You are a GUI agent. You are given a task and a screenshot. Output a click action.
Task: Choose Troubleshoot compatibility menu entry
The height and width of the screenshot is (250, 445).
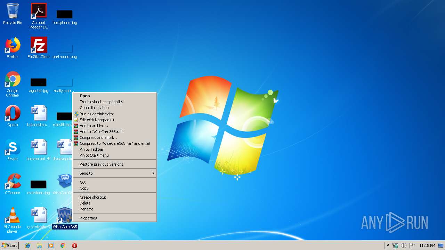click(114, 102)
